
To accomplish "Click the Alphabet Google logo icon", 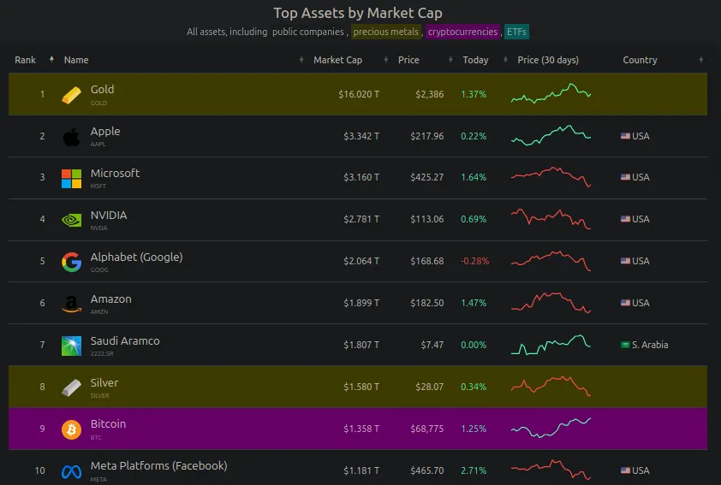I will (72, 262).
